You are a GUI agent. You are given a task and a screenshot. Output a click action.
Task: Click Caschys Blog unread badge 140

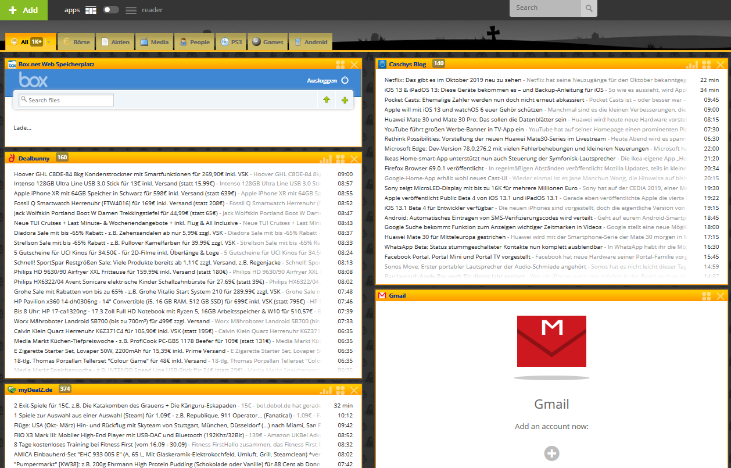pyautogui.click(x=439, y=64)
